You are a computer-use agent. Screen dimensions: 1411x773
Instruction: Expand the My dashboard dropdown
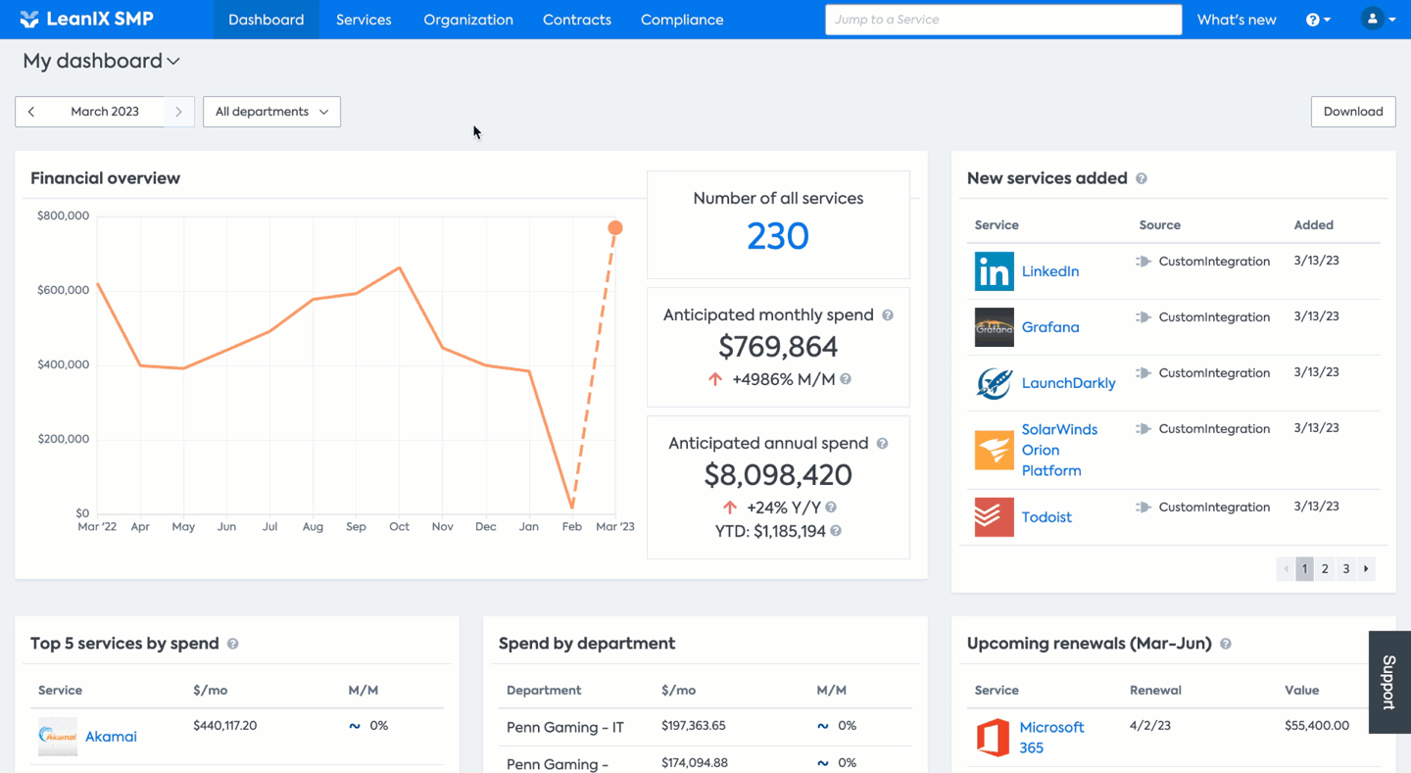(x=102, y=61)
